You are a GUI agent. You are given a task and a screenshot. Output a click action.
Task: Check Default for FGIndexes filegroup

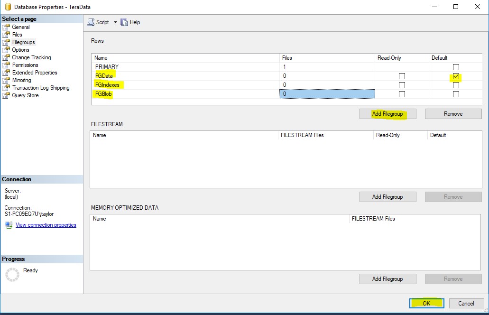(456, 85)
